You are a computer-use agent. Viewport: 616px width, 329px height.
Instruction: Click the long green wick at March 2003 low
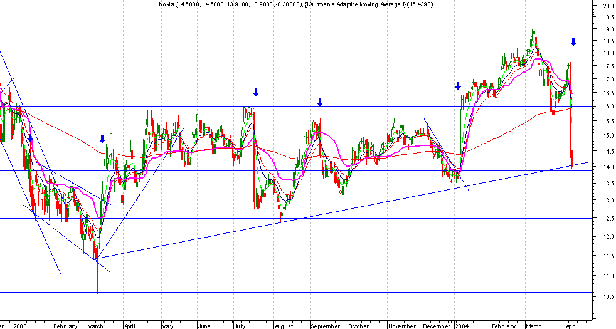coord(97,276)
